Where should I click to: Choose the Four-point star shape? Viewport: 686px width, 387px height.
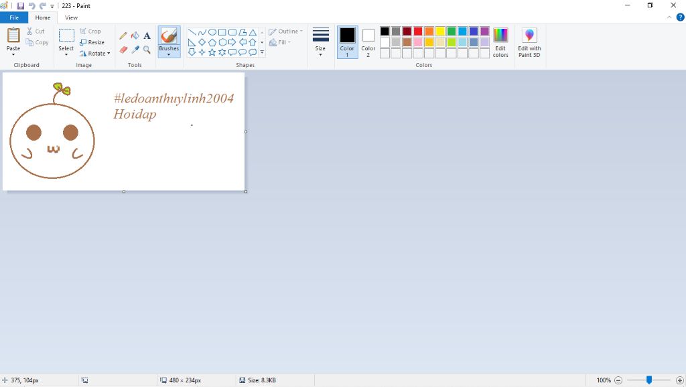(x=202, y=52)
